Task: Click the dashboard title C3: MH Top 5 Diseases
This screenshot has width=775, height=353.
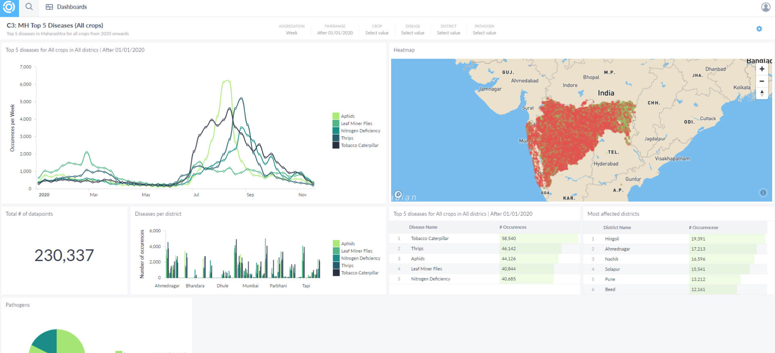Action: tap(55, 25)
